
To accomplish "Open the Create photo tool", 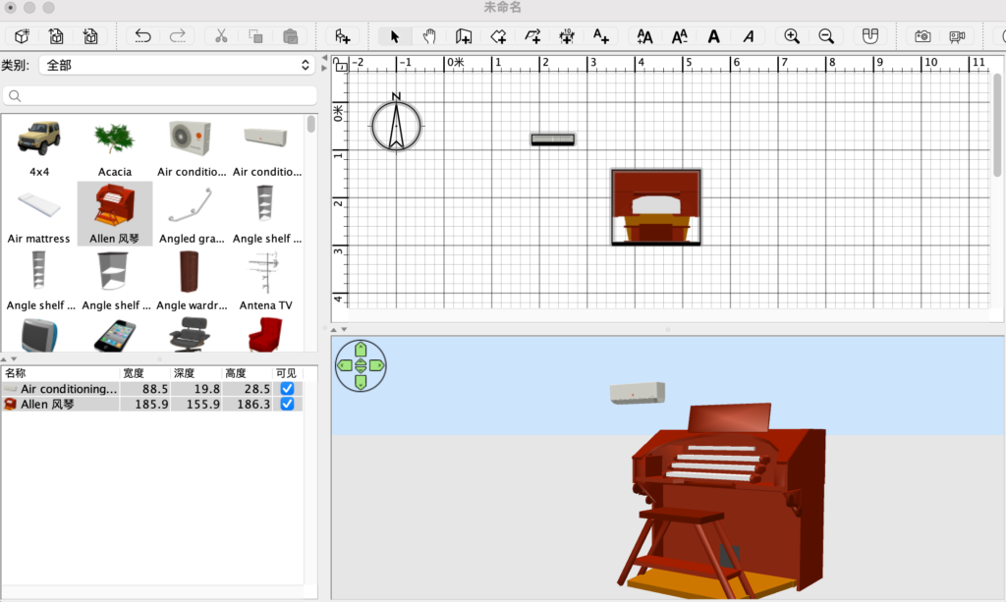I will click(x=922, y=36).
